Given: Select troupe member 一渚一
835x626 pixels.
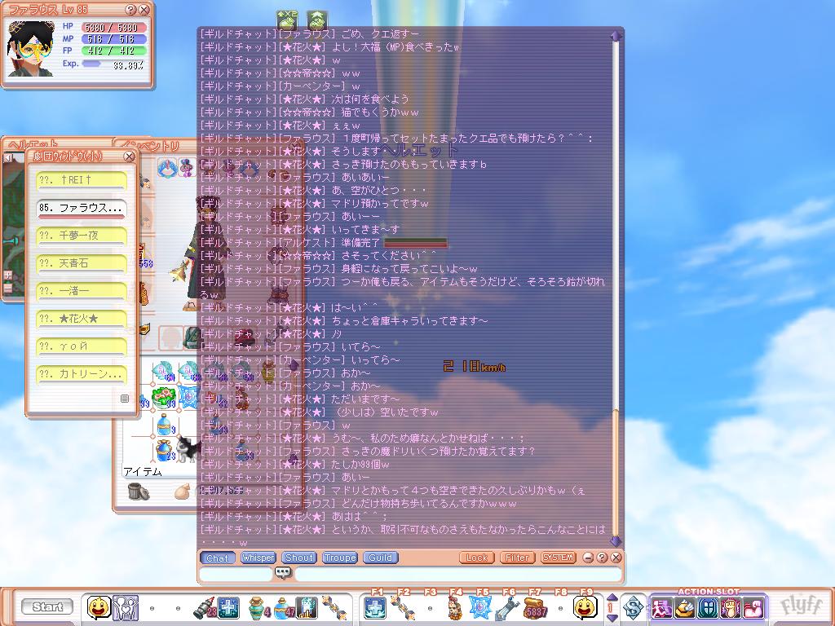Looking at the screenshot, I should click(82, 291).
